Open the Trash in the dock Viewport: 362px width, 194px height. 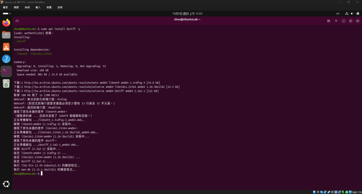tap(6, 83)
